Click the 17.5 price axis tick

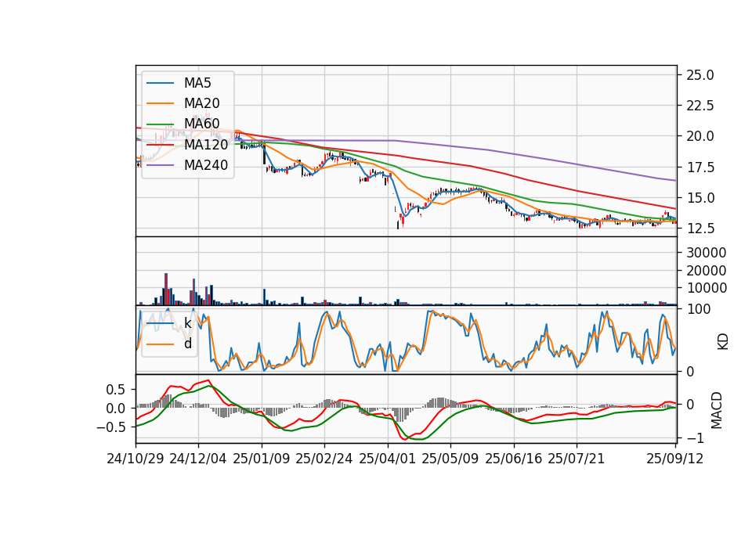click(x=700, y=167)
